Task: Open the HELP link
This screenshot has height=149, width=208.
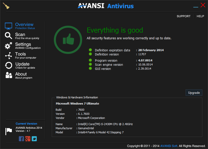Action: (200, 16)
